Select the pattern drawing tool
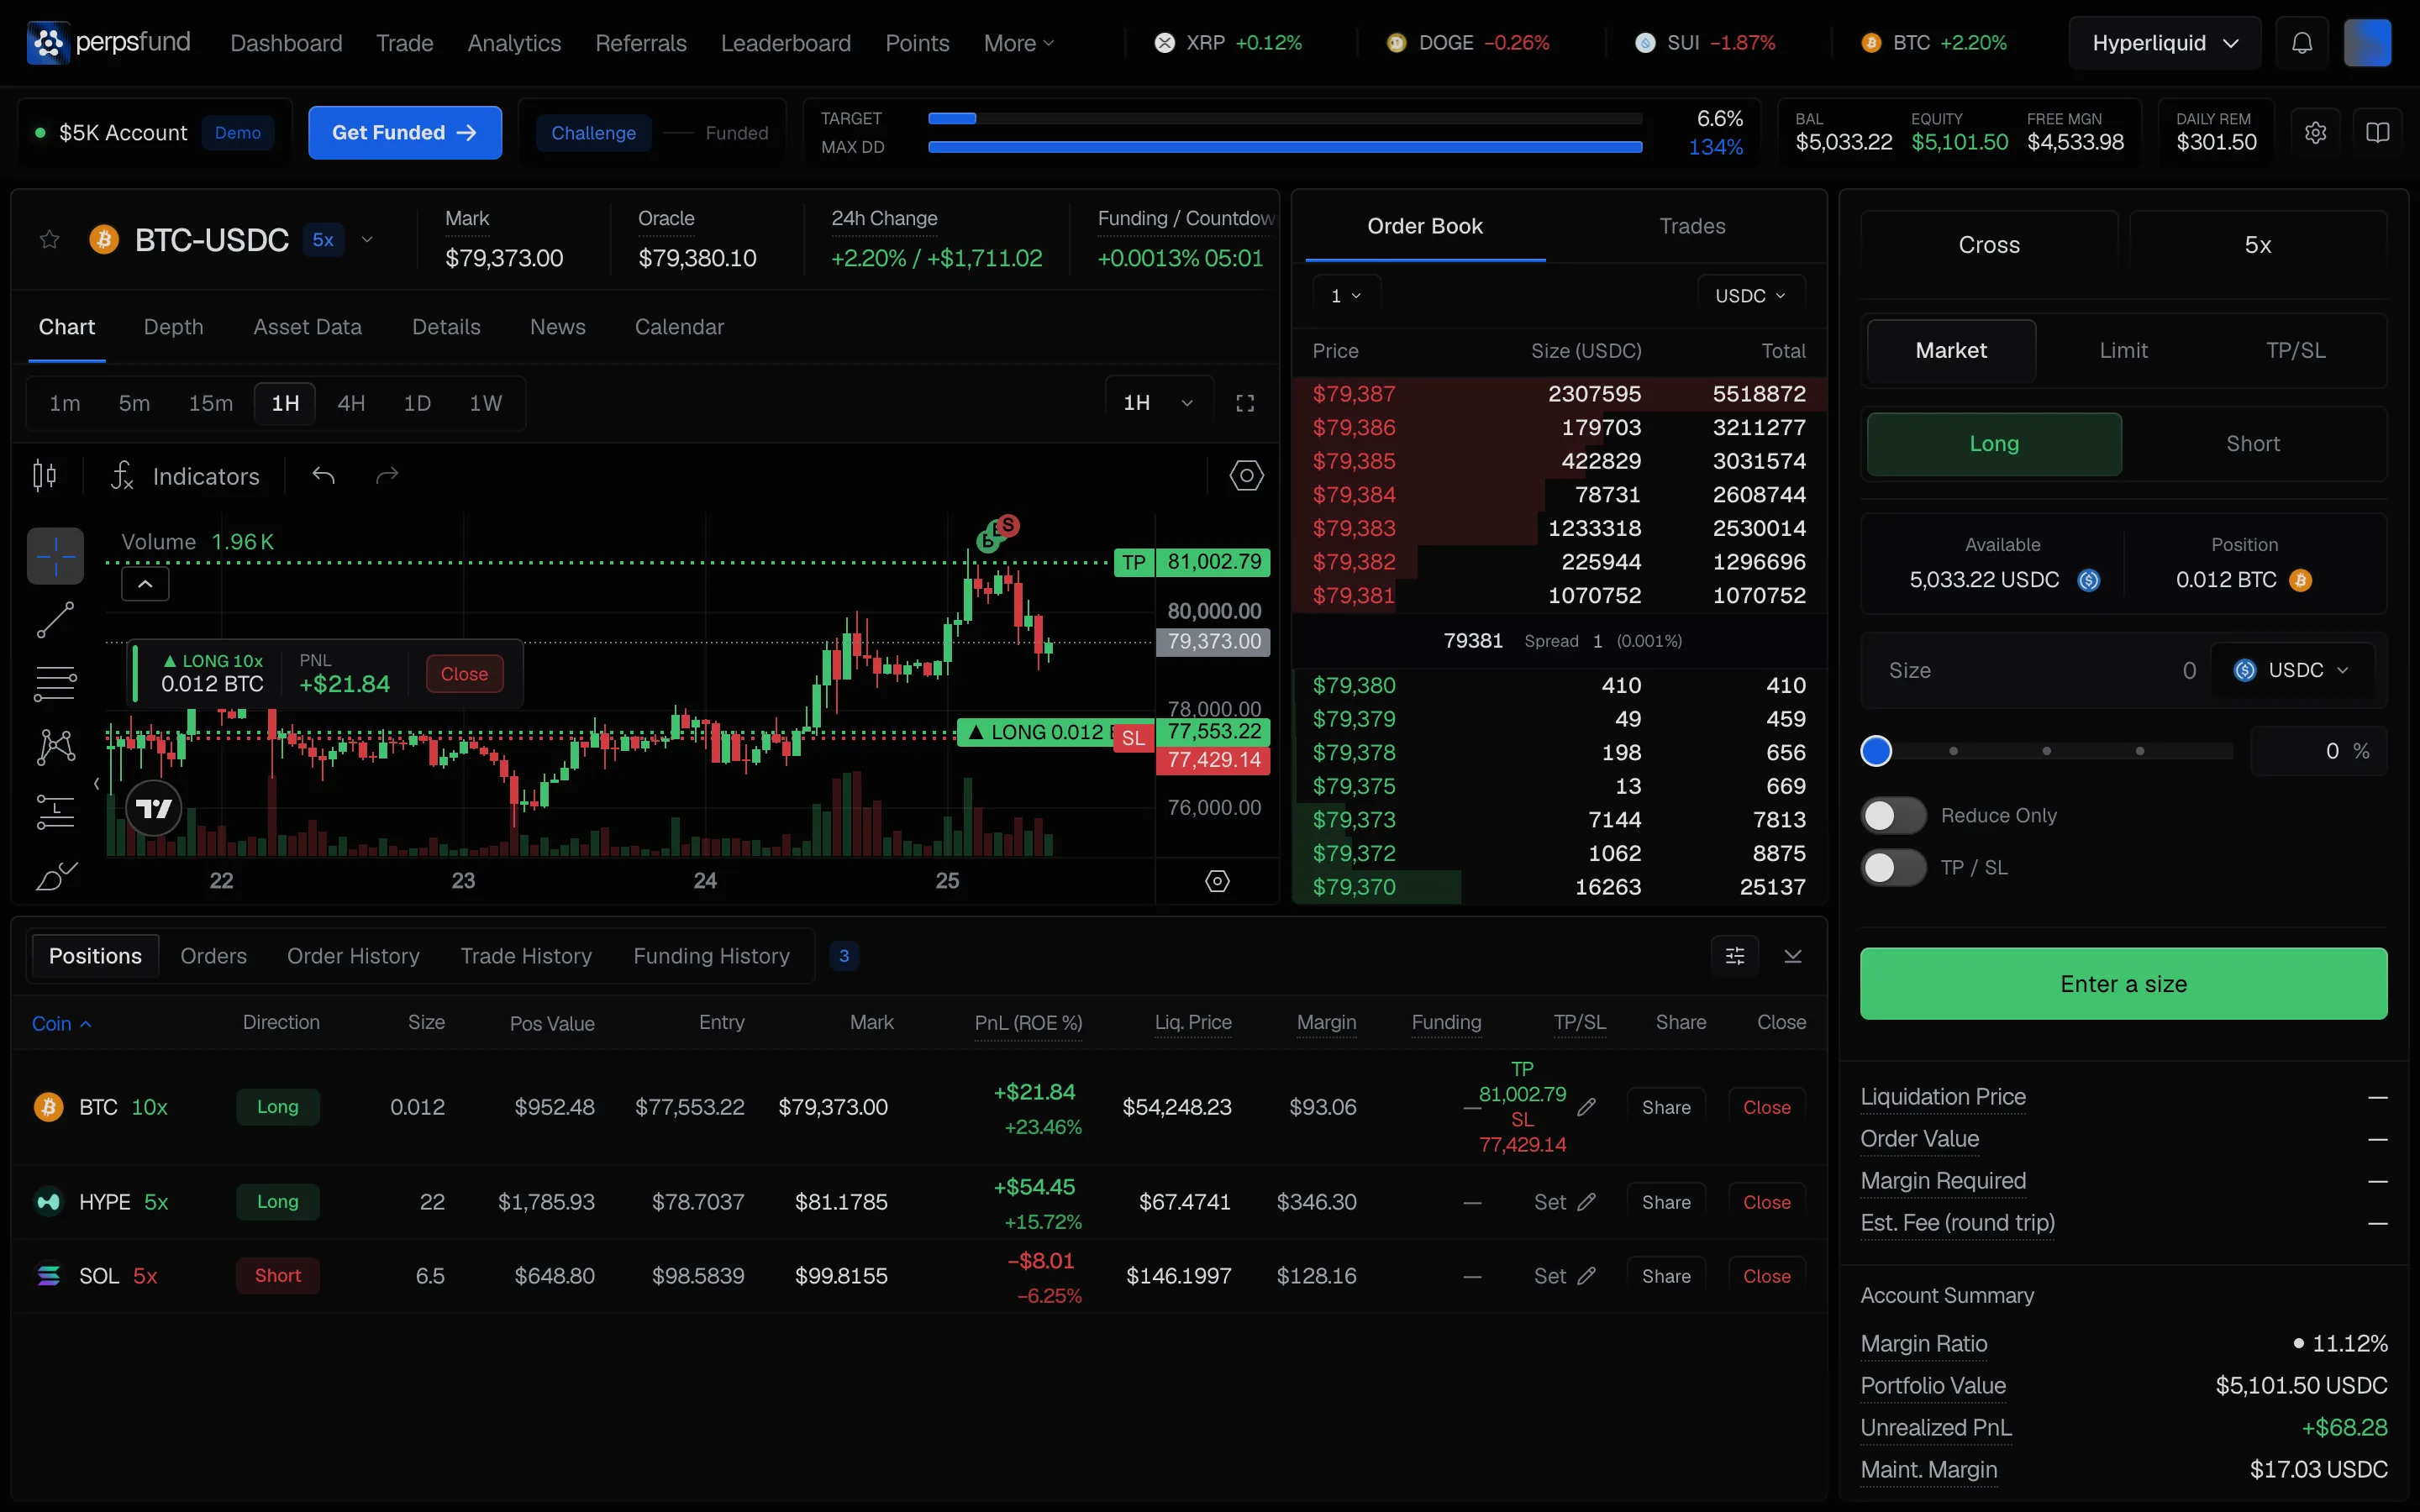2420x1512 pixels. pos(55,747)
